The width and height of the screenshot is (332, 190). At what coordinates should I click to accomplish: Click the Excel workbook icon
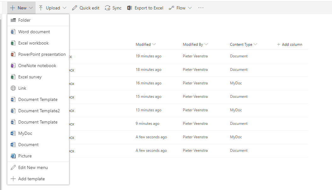13,43
